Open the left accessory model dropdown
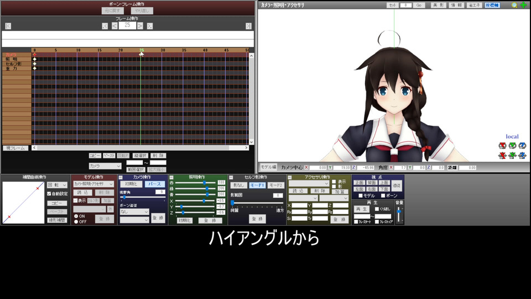The image size is (531, 299). pyautogui.click(x=303, y=198)
